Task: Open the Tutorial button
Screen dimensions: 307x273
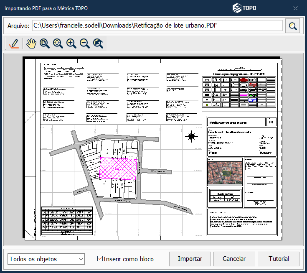Action: click(x=279, y=259)
